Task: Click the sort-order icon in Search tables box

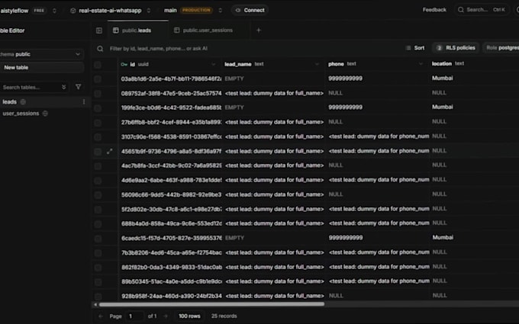Action: click(x=64, y=87)
